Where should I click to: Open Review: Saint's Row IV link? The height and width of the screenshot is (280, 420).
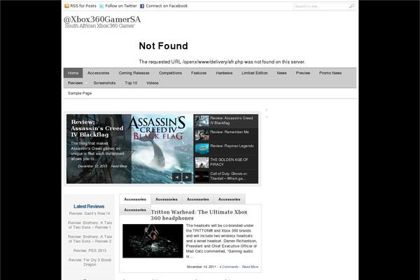[90, 213]
